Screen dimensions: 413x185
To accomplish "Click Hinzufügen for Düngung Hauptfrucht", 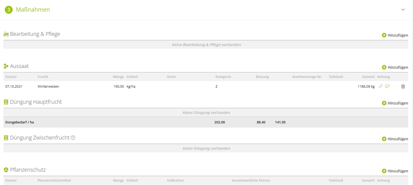I will click(x=395, y=103).
